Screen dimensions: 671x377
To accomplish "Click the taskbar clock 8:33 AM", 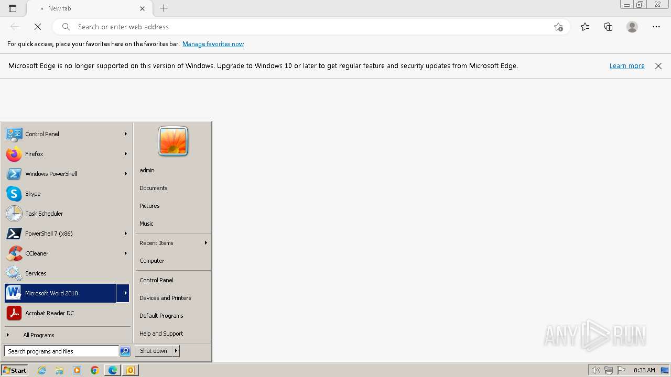I will coord(644,370).
